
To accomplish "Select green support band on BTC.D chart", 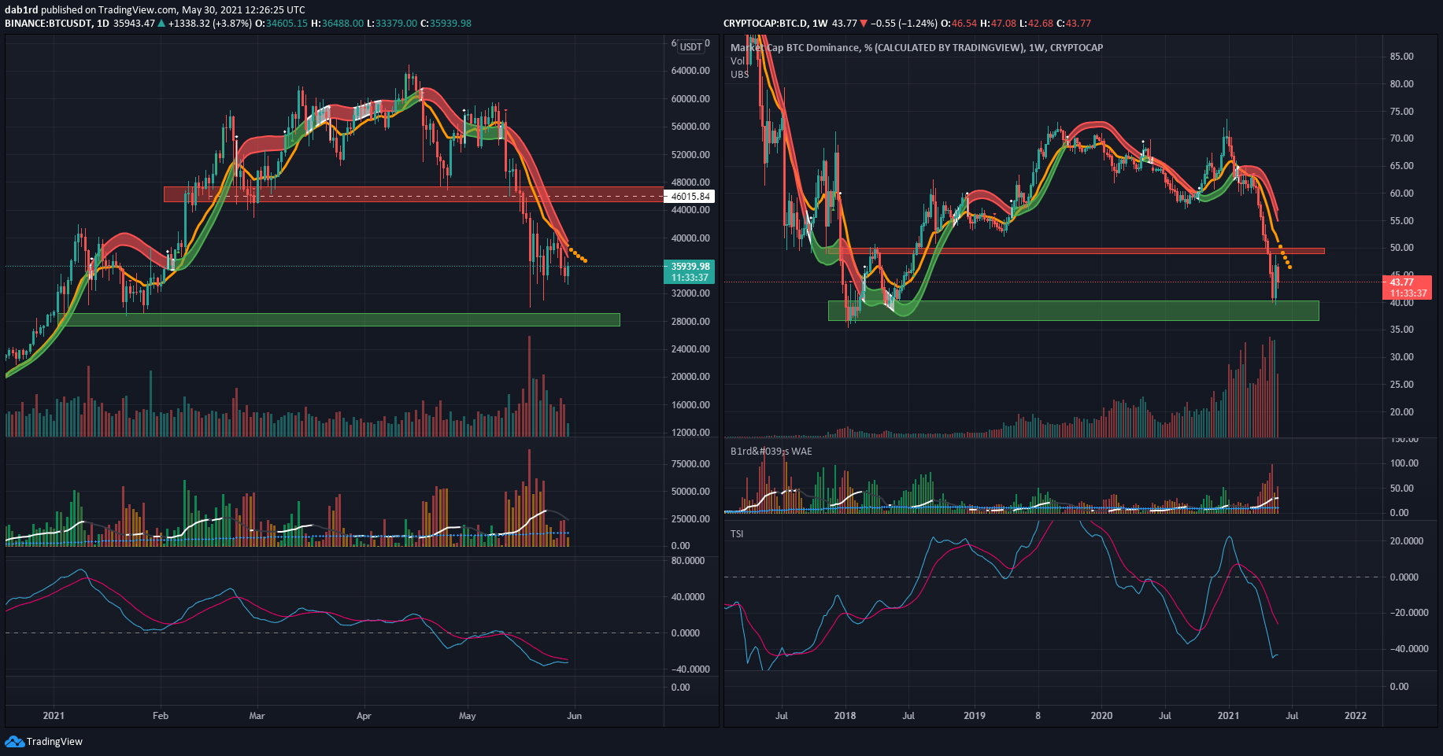I will (x=1073, y=311).
